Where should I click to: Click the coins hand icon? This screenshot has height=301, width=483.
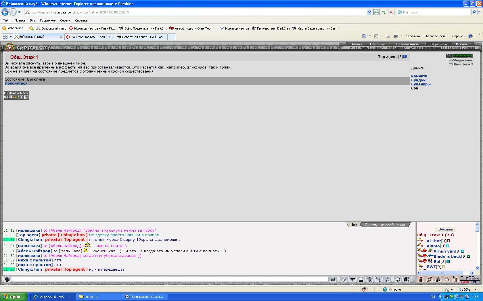click(438, 279)
